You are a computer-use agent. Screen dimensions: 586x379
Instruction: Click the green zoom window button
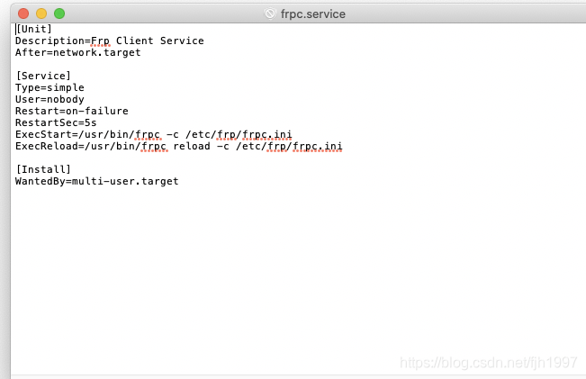point(59,14)
